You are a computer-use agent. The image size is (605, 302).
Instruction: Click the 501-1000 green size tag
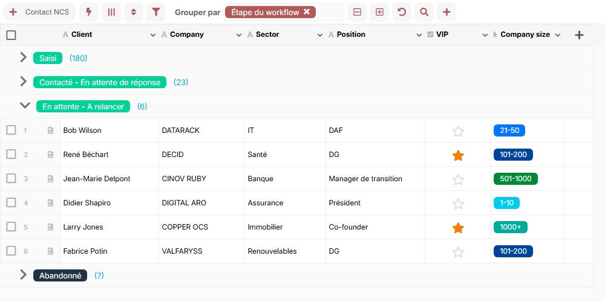pyautogui.click(x=515, y=179)
